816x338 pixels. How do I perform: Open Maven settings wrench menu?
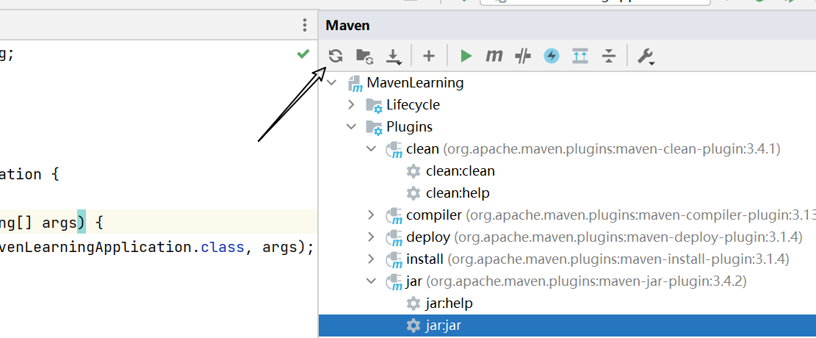[646, 57]
